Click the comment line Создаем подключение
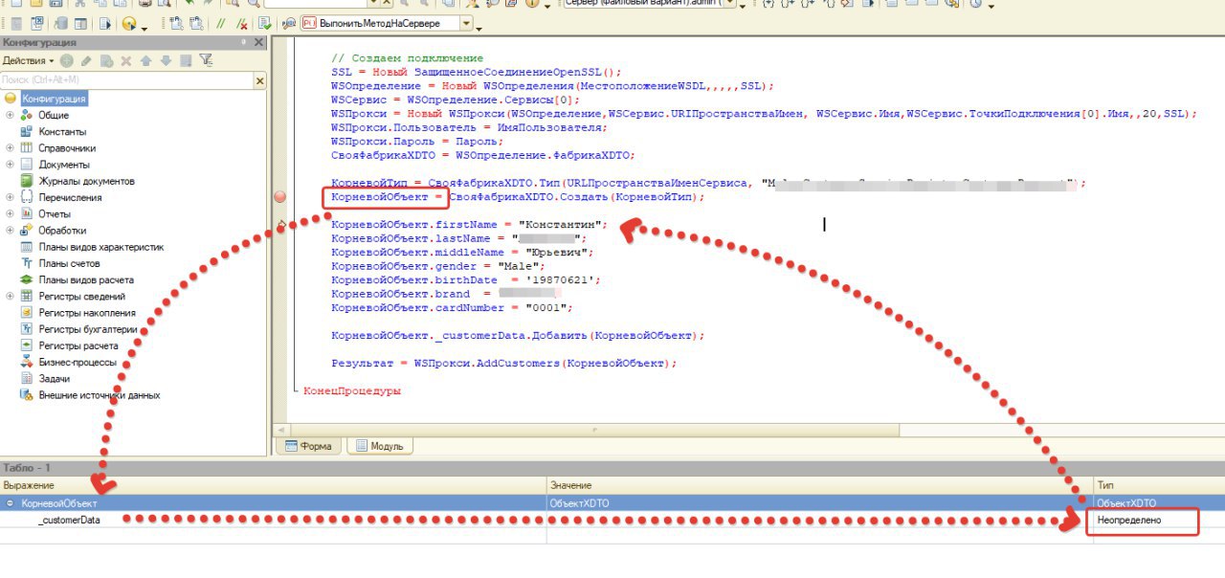This screenshot has height=578, width=1225. coord(407,58)
